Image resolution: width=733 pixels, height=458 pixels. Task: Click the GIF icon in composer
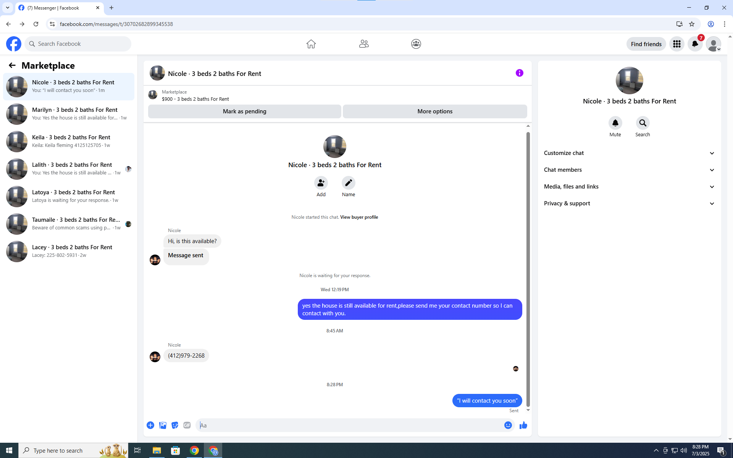[x=187, y=425]
